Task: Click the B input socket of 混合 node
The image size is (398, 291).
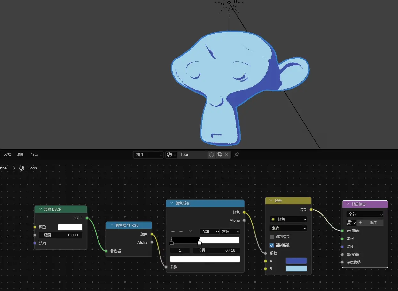Action: pos(265,269)
